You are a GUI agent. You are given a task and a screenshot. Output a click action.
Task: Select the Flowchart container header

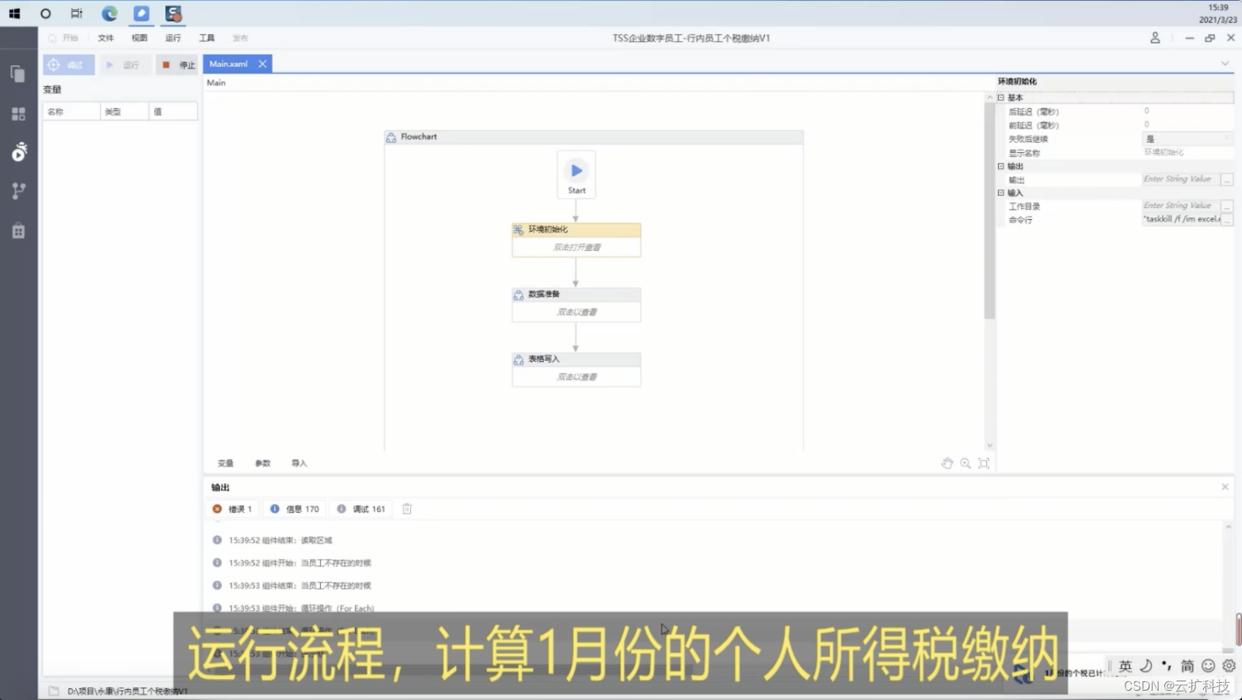click(594, 137)
